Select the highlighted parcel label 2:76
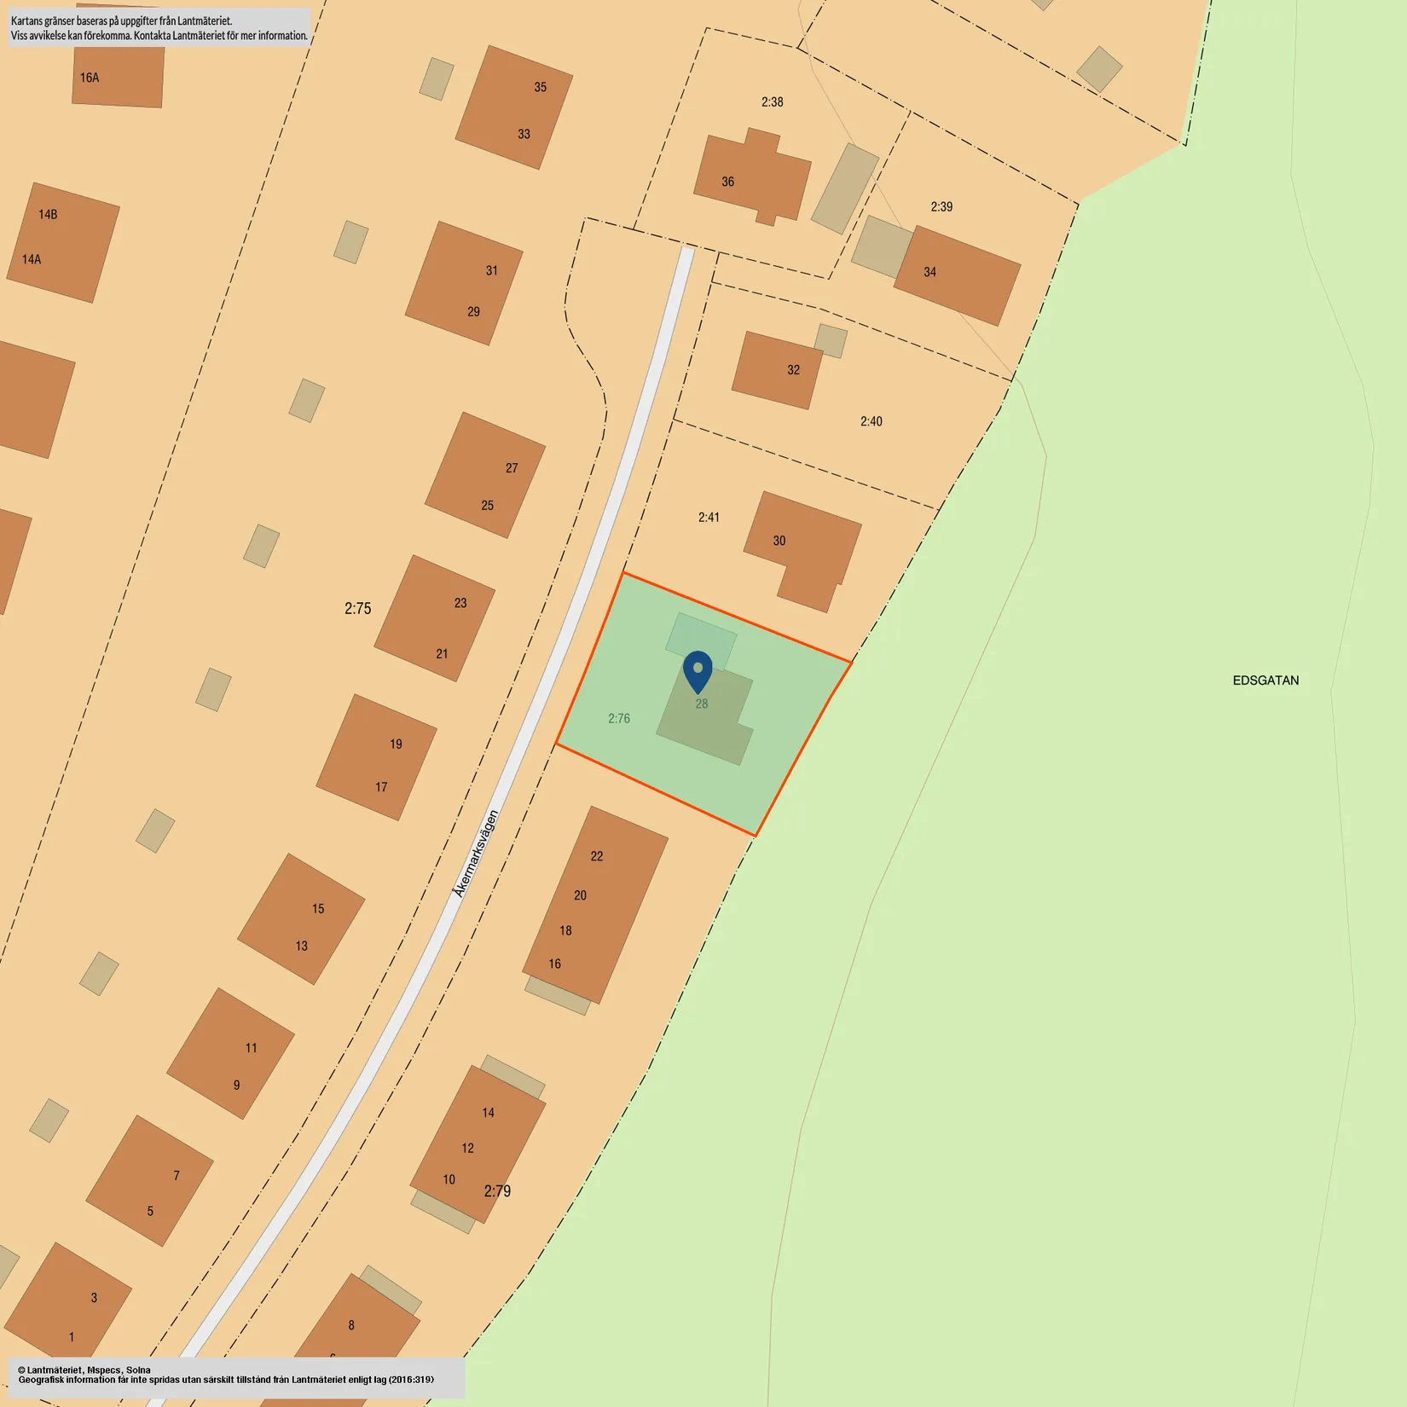1407x1407 pixels. click(619, 719)
